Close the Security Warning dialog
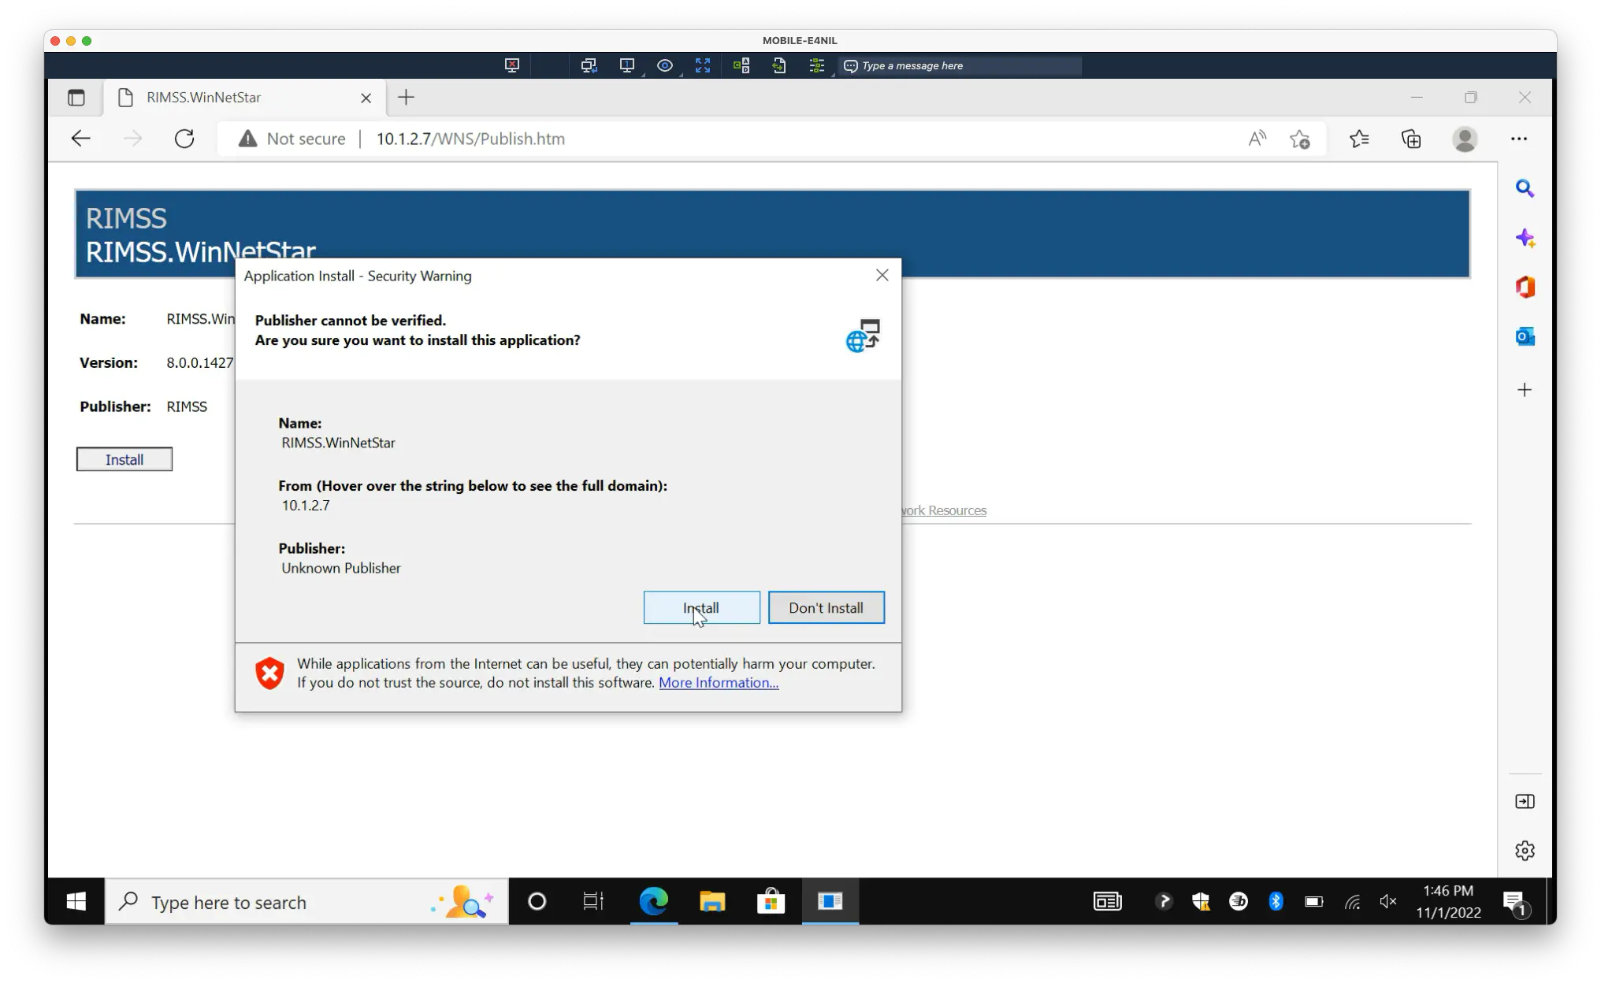Screen dimensions: 1601x983 tap(882, 275)
